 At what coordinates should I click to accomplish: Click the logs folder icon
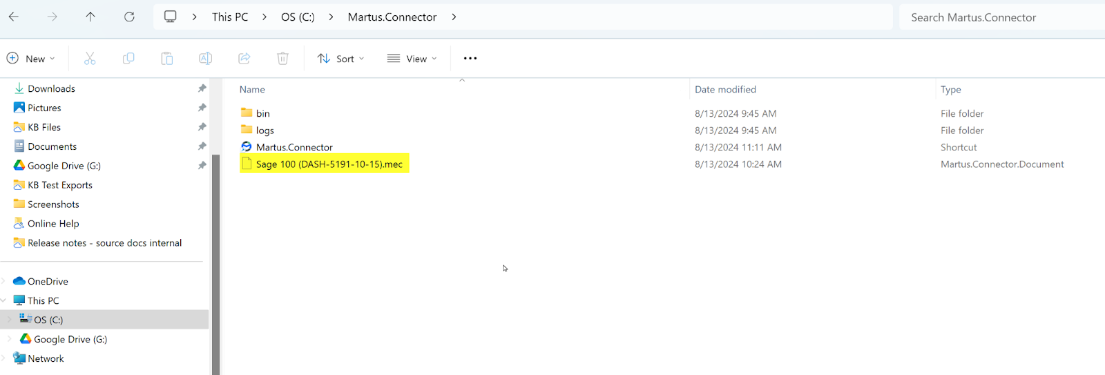247,130
